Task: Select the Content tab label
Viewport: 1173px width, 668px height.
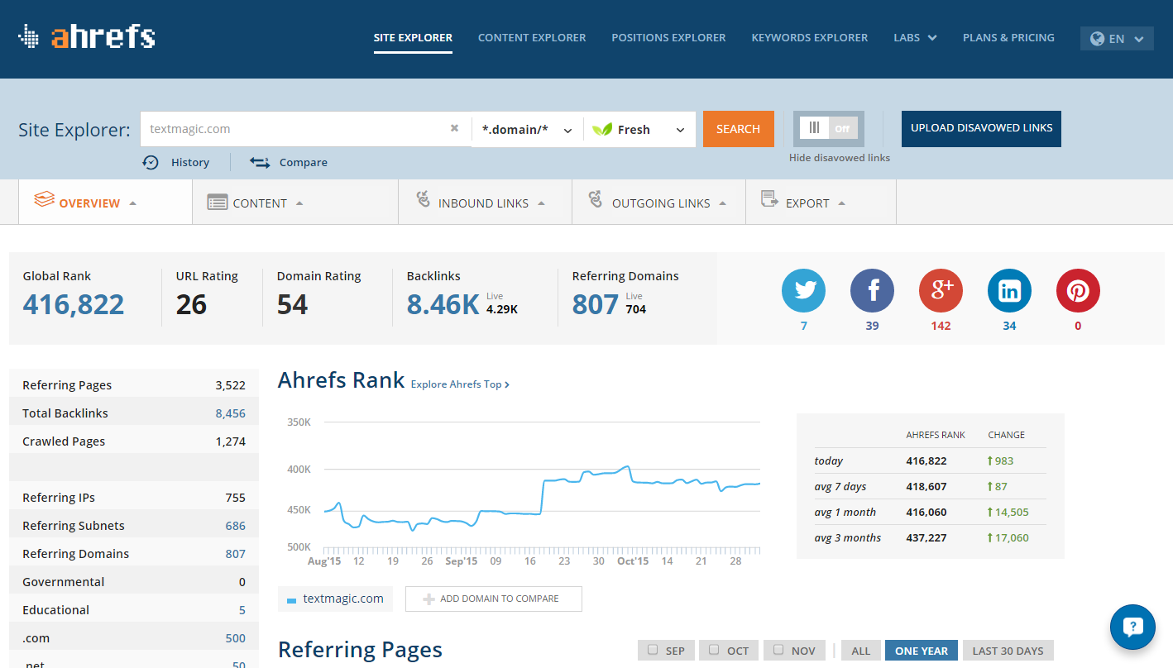Action: 260,203
